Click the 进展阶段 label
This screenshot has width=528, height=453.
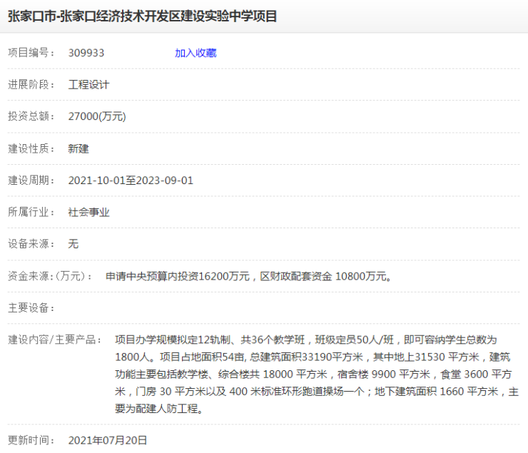[31, 84]
